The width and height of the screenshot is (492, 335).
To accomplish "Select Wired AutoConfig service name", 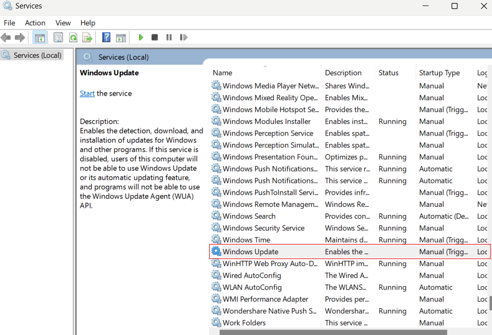I will pyautogui.click(x=252, y=276).
